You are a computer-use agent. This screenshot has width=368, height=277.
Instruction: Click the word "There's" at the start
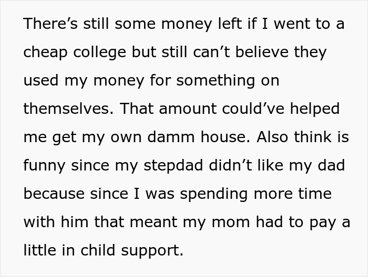[x=50, y=24]
